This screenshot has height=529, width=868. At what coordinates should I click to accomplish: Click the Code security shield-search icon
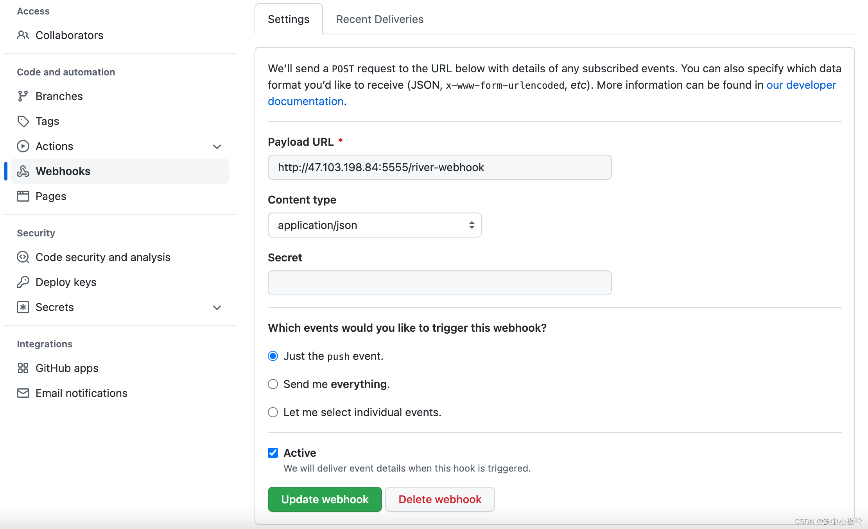point(23,257)
